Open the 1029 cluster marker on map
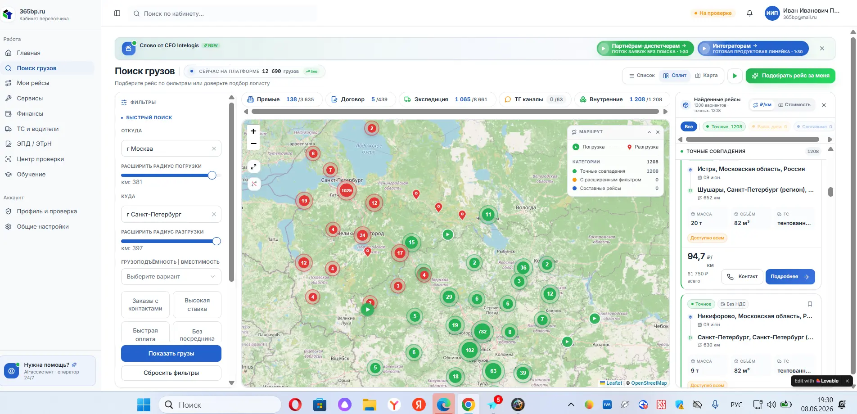 (346, 191)
